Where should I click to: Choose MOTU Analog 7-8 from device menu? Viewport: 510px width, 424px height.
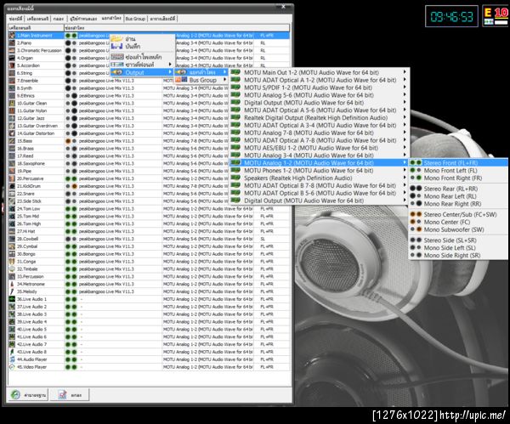point(319,133)
